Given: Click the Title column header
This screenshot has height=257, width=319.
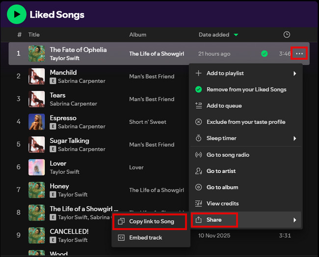Looking at the screenshot, I should (34, 35).
